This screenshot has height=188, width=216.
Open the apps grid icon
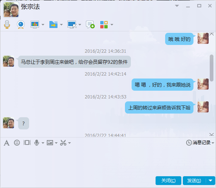tap(104, 25)
